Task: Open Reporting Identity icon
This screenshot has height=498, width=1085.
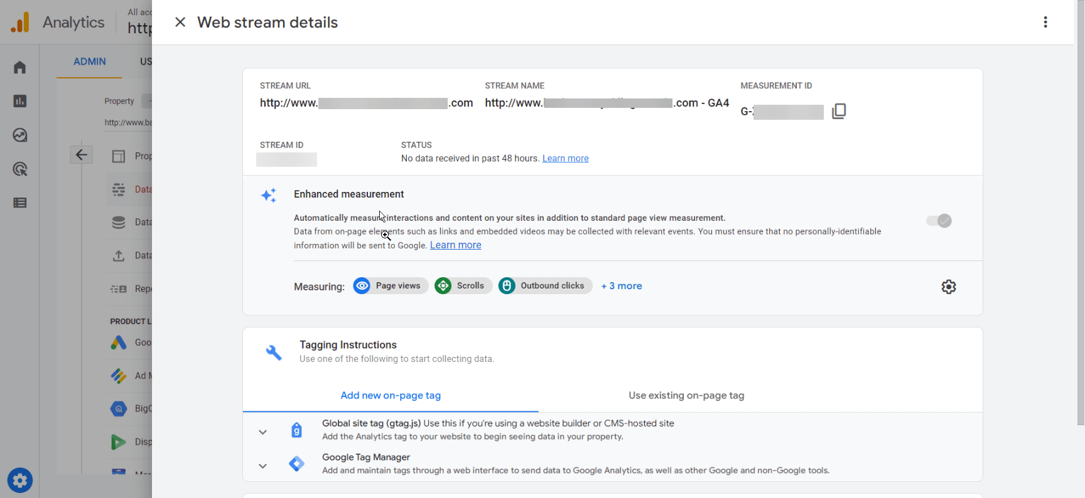Action: pos(119,289)
